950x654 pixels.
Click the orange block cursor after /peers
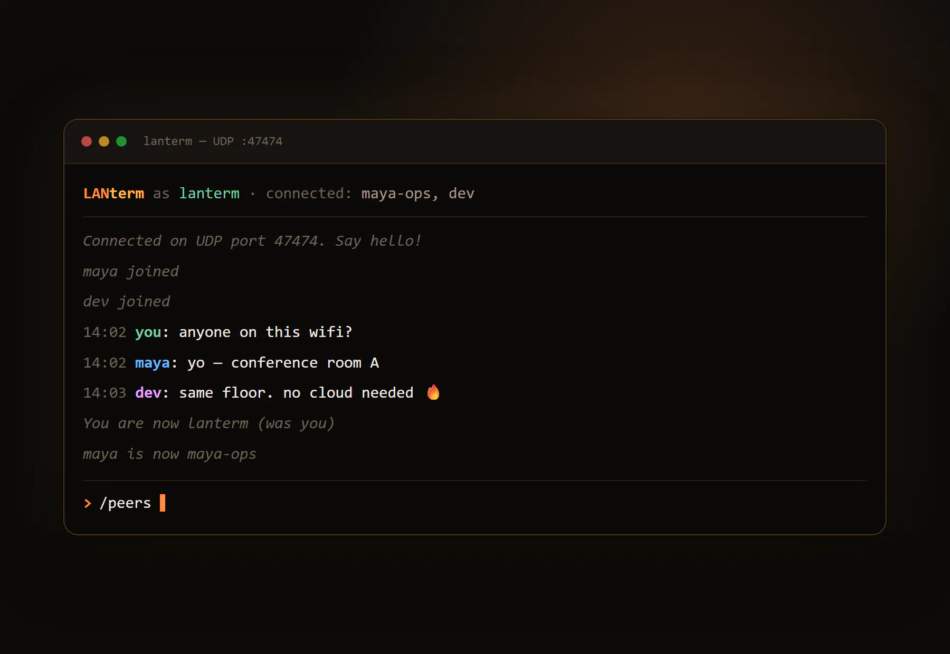pos(163,503)
